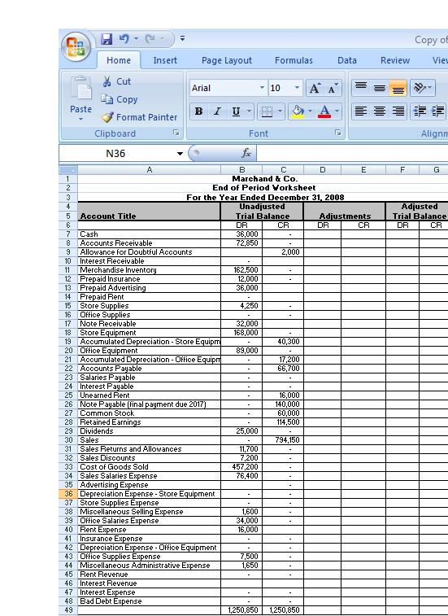The height and width of the screenshot is (616, 448).
Task: Undo the last action
Action: click(x=124, y=38)
